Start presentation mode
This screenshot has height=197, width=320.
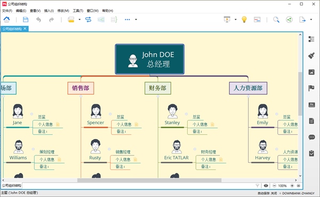[227, 20]
